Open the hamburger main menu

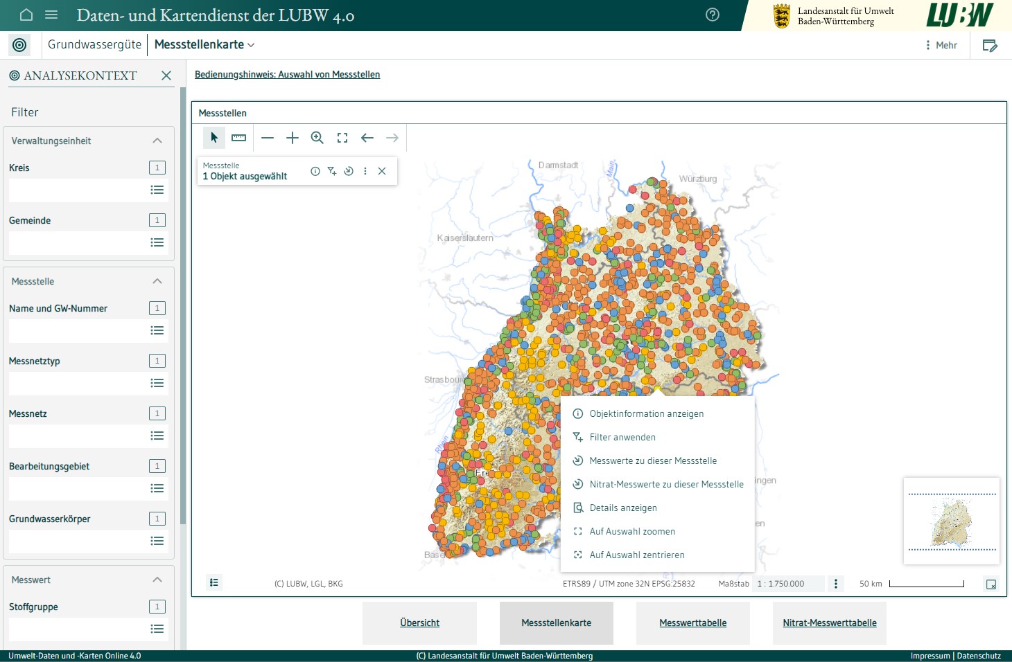coord(51,15)
